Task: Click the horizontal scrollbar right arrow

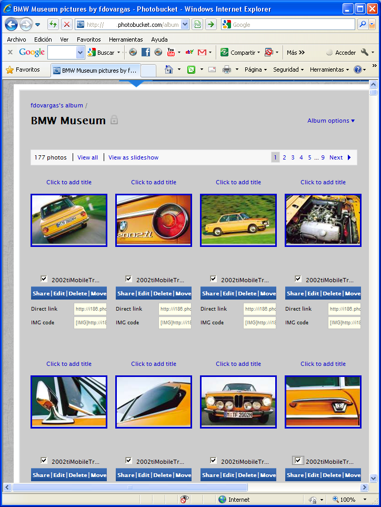Action: click(x=364, y=487)
